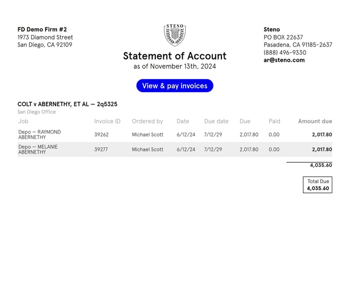The width and height of the screenshot is (348, 298).
Task: Click the Due date column header
Action: [x=216, y=121]
